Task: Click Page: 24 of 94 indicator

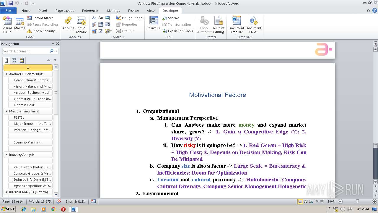Action: click(x=13, y=201)
